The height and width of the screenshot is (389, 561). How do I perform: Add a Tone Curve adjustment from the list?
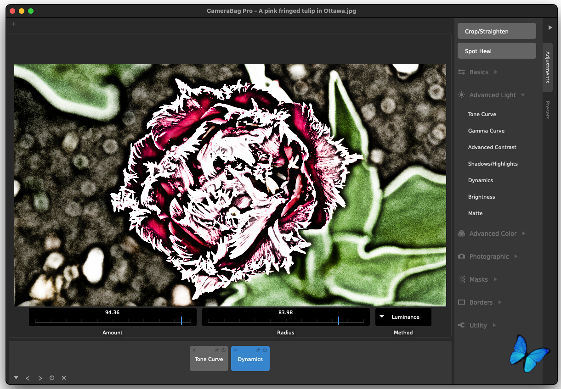point(482,114)
